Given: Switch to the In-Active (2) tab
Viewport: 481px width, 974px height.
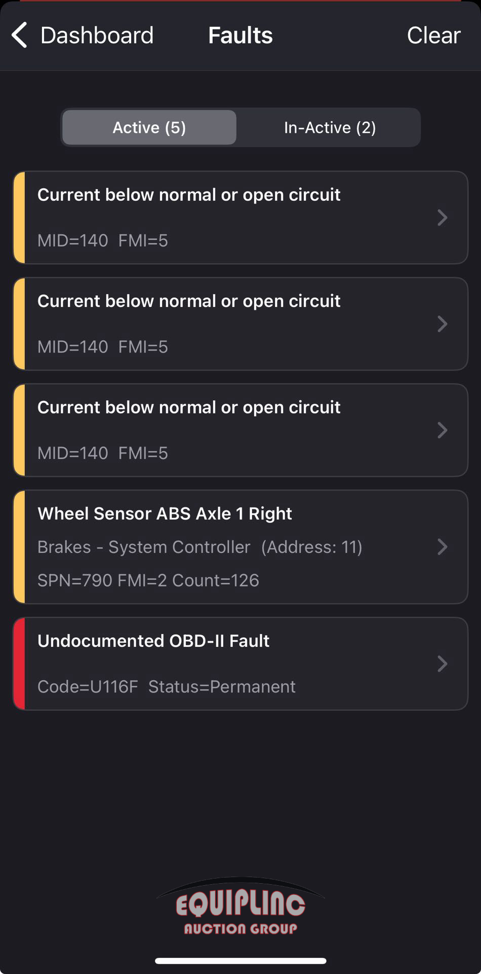Looking at the screenshot, I should (x=330, y=127).
